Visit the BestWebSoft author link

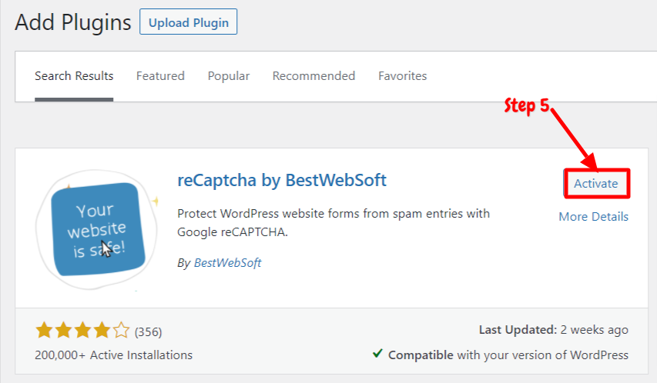(227, 263)
